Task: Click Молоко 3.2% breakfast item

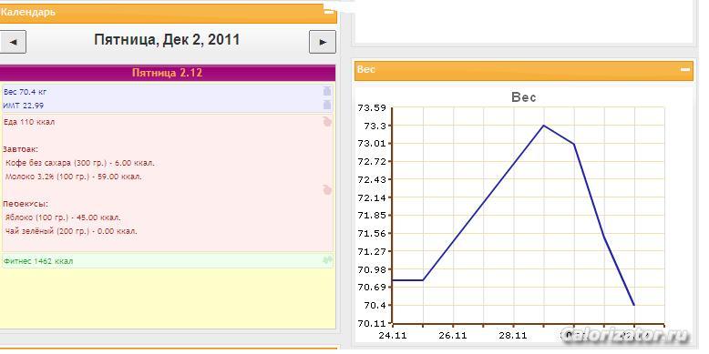Action: coord(74,177)
